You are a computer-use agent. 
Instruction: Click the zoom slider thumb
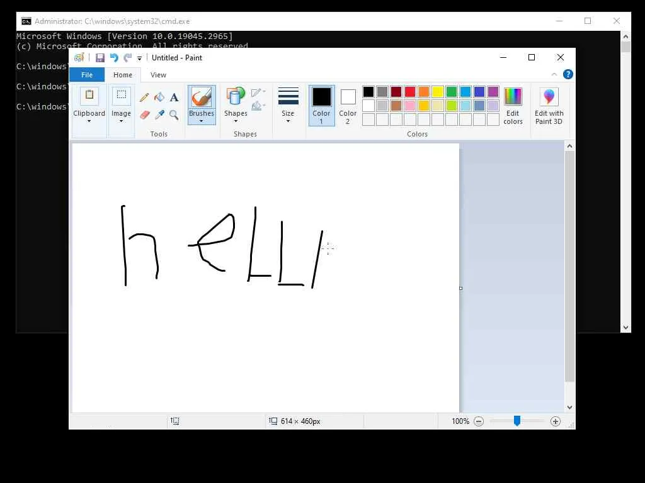coord(517,421)
